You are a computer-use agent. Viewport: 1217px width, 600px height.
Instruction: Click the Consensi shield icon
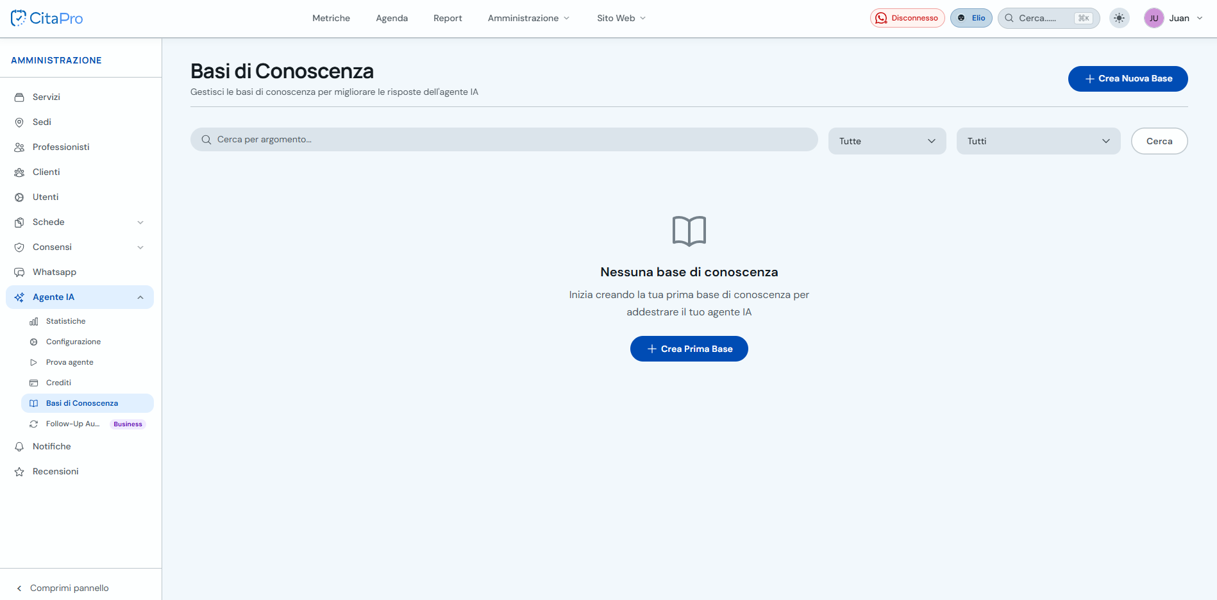tap(19, 247)
